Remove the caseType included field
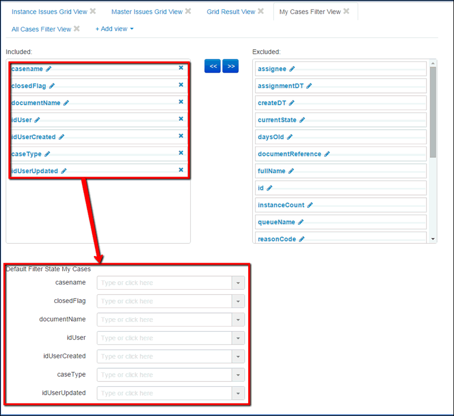Viewport: 454px width, 416px height. [x=181, y=153]
